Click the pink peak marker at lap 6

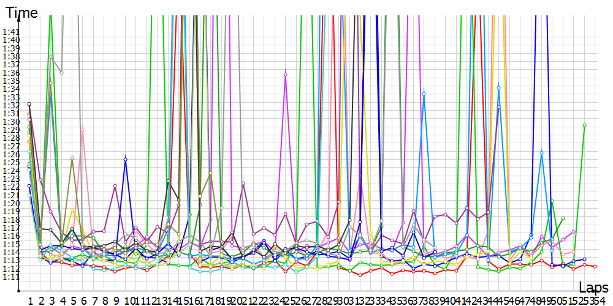(x=83, y=130)
